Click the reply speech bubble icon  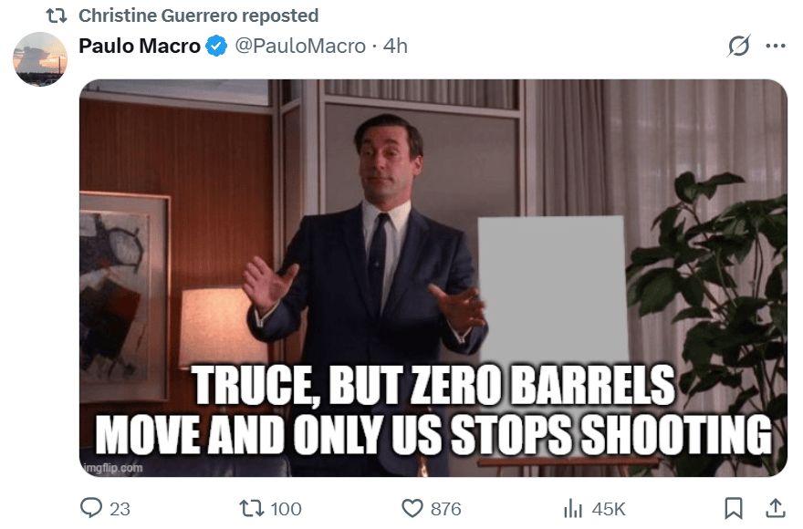[x=91, y=508]
